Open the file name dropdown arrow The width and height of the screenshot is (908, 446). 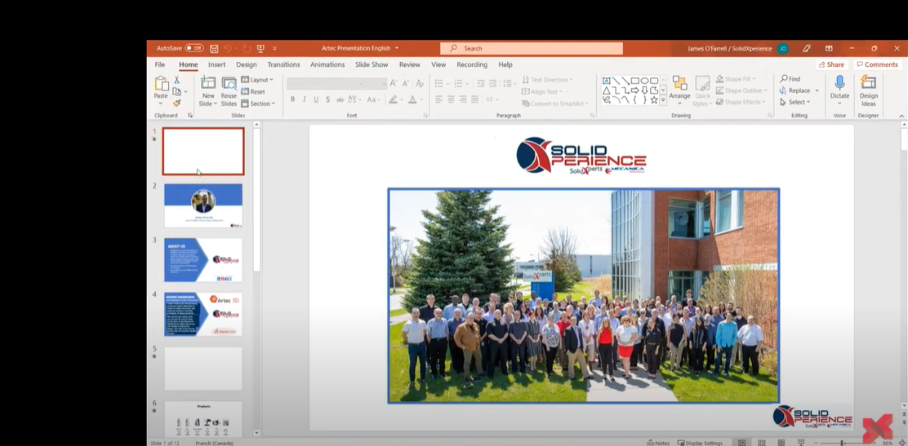[x=397, y=49]
